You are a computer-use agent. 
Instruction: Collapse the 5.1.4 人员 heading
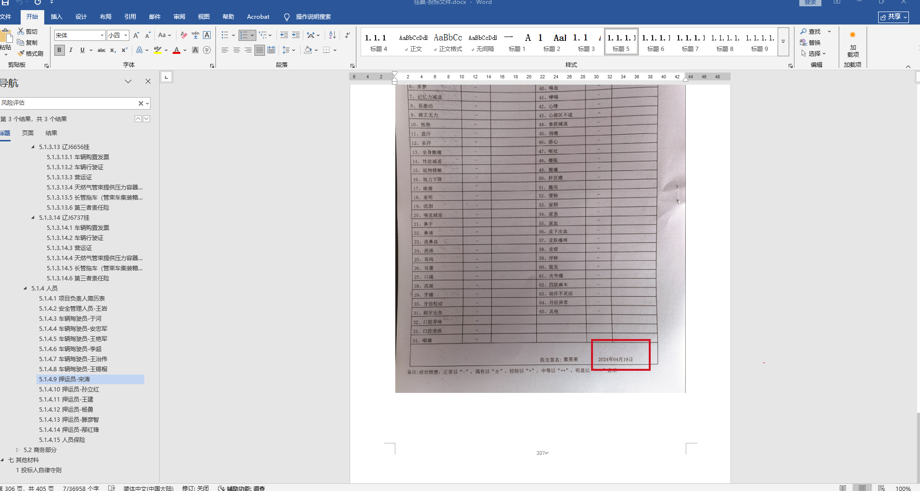(25, 288)
